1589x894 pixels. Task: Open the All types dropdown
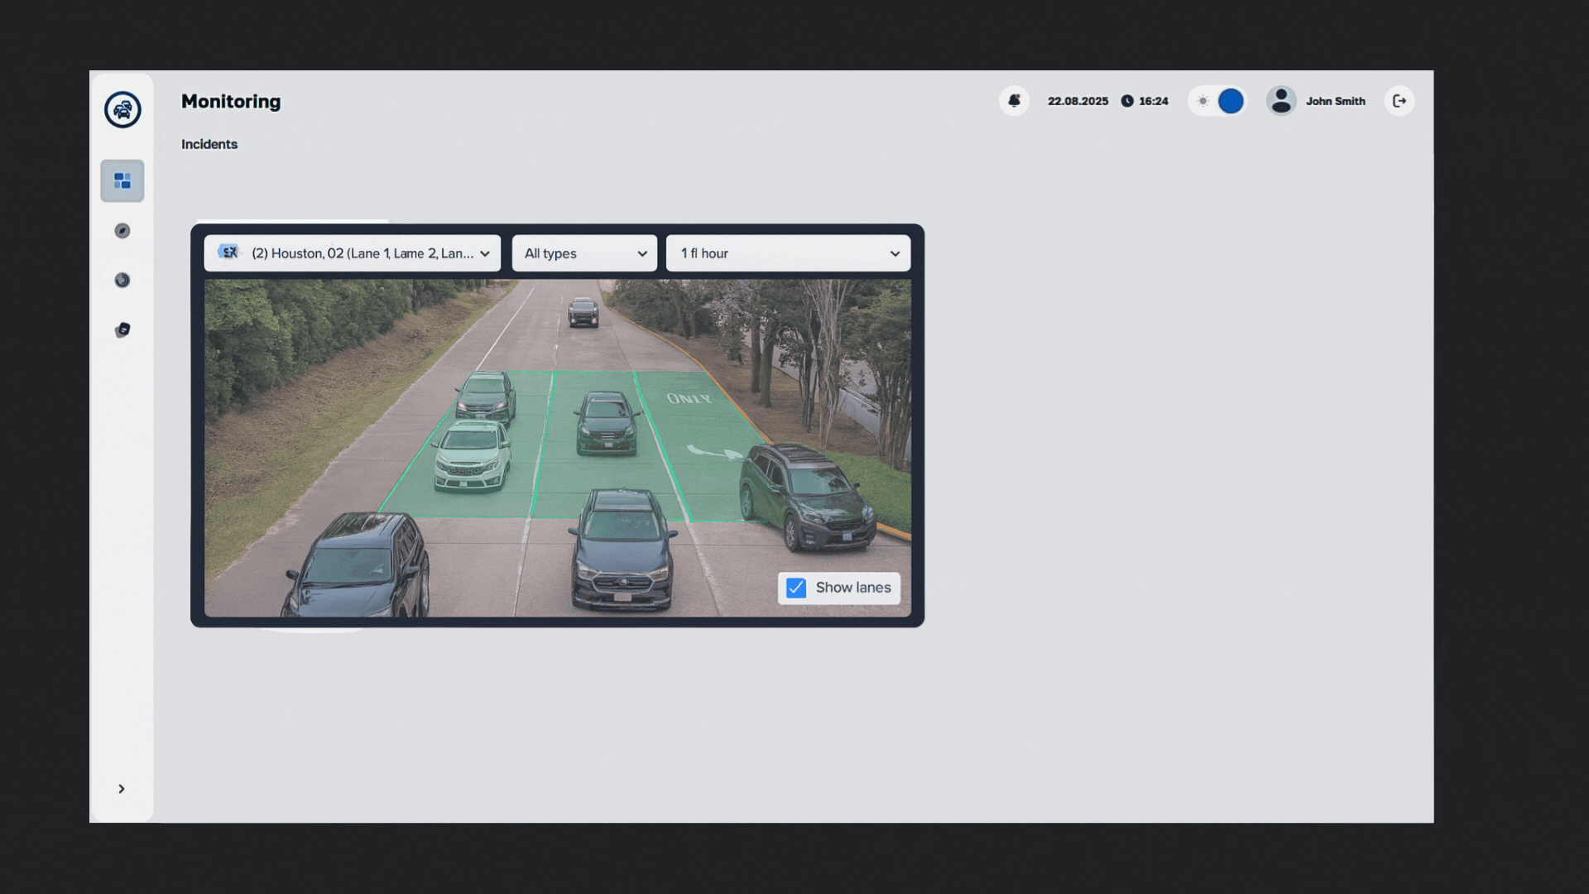pyautogui.click(x=584, y=253)
